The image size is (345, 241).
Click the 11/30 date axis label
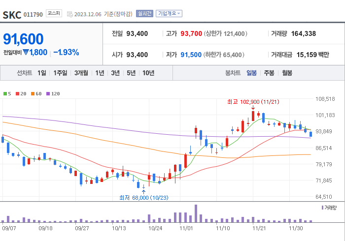coord(296,228)
